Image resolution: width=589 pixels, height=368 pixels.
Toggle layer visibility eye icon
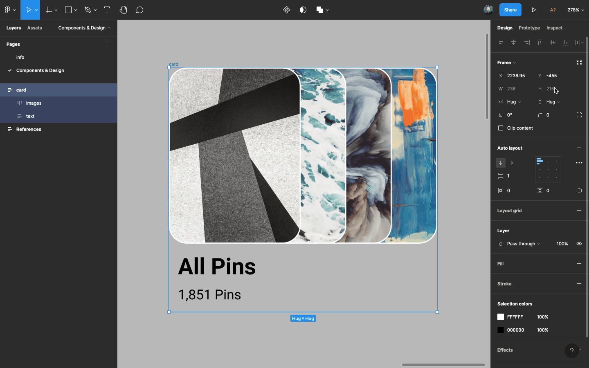(x=579, y=244)
